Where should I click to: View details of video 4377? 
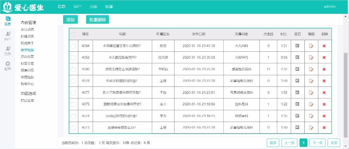pyautogui.click(x=297, y=92)
